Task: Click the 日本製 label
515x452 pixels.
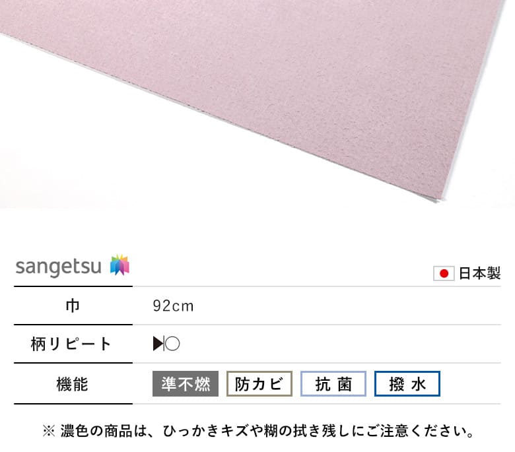Action: click(479, 273)
